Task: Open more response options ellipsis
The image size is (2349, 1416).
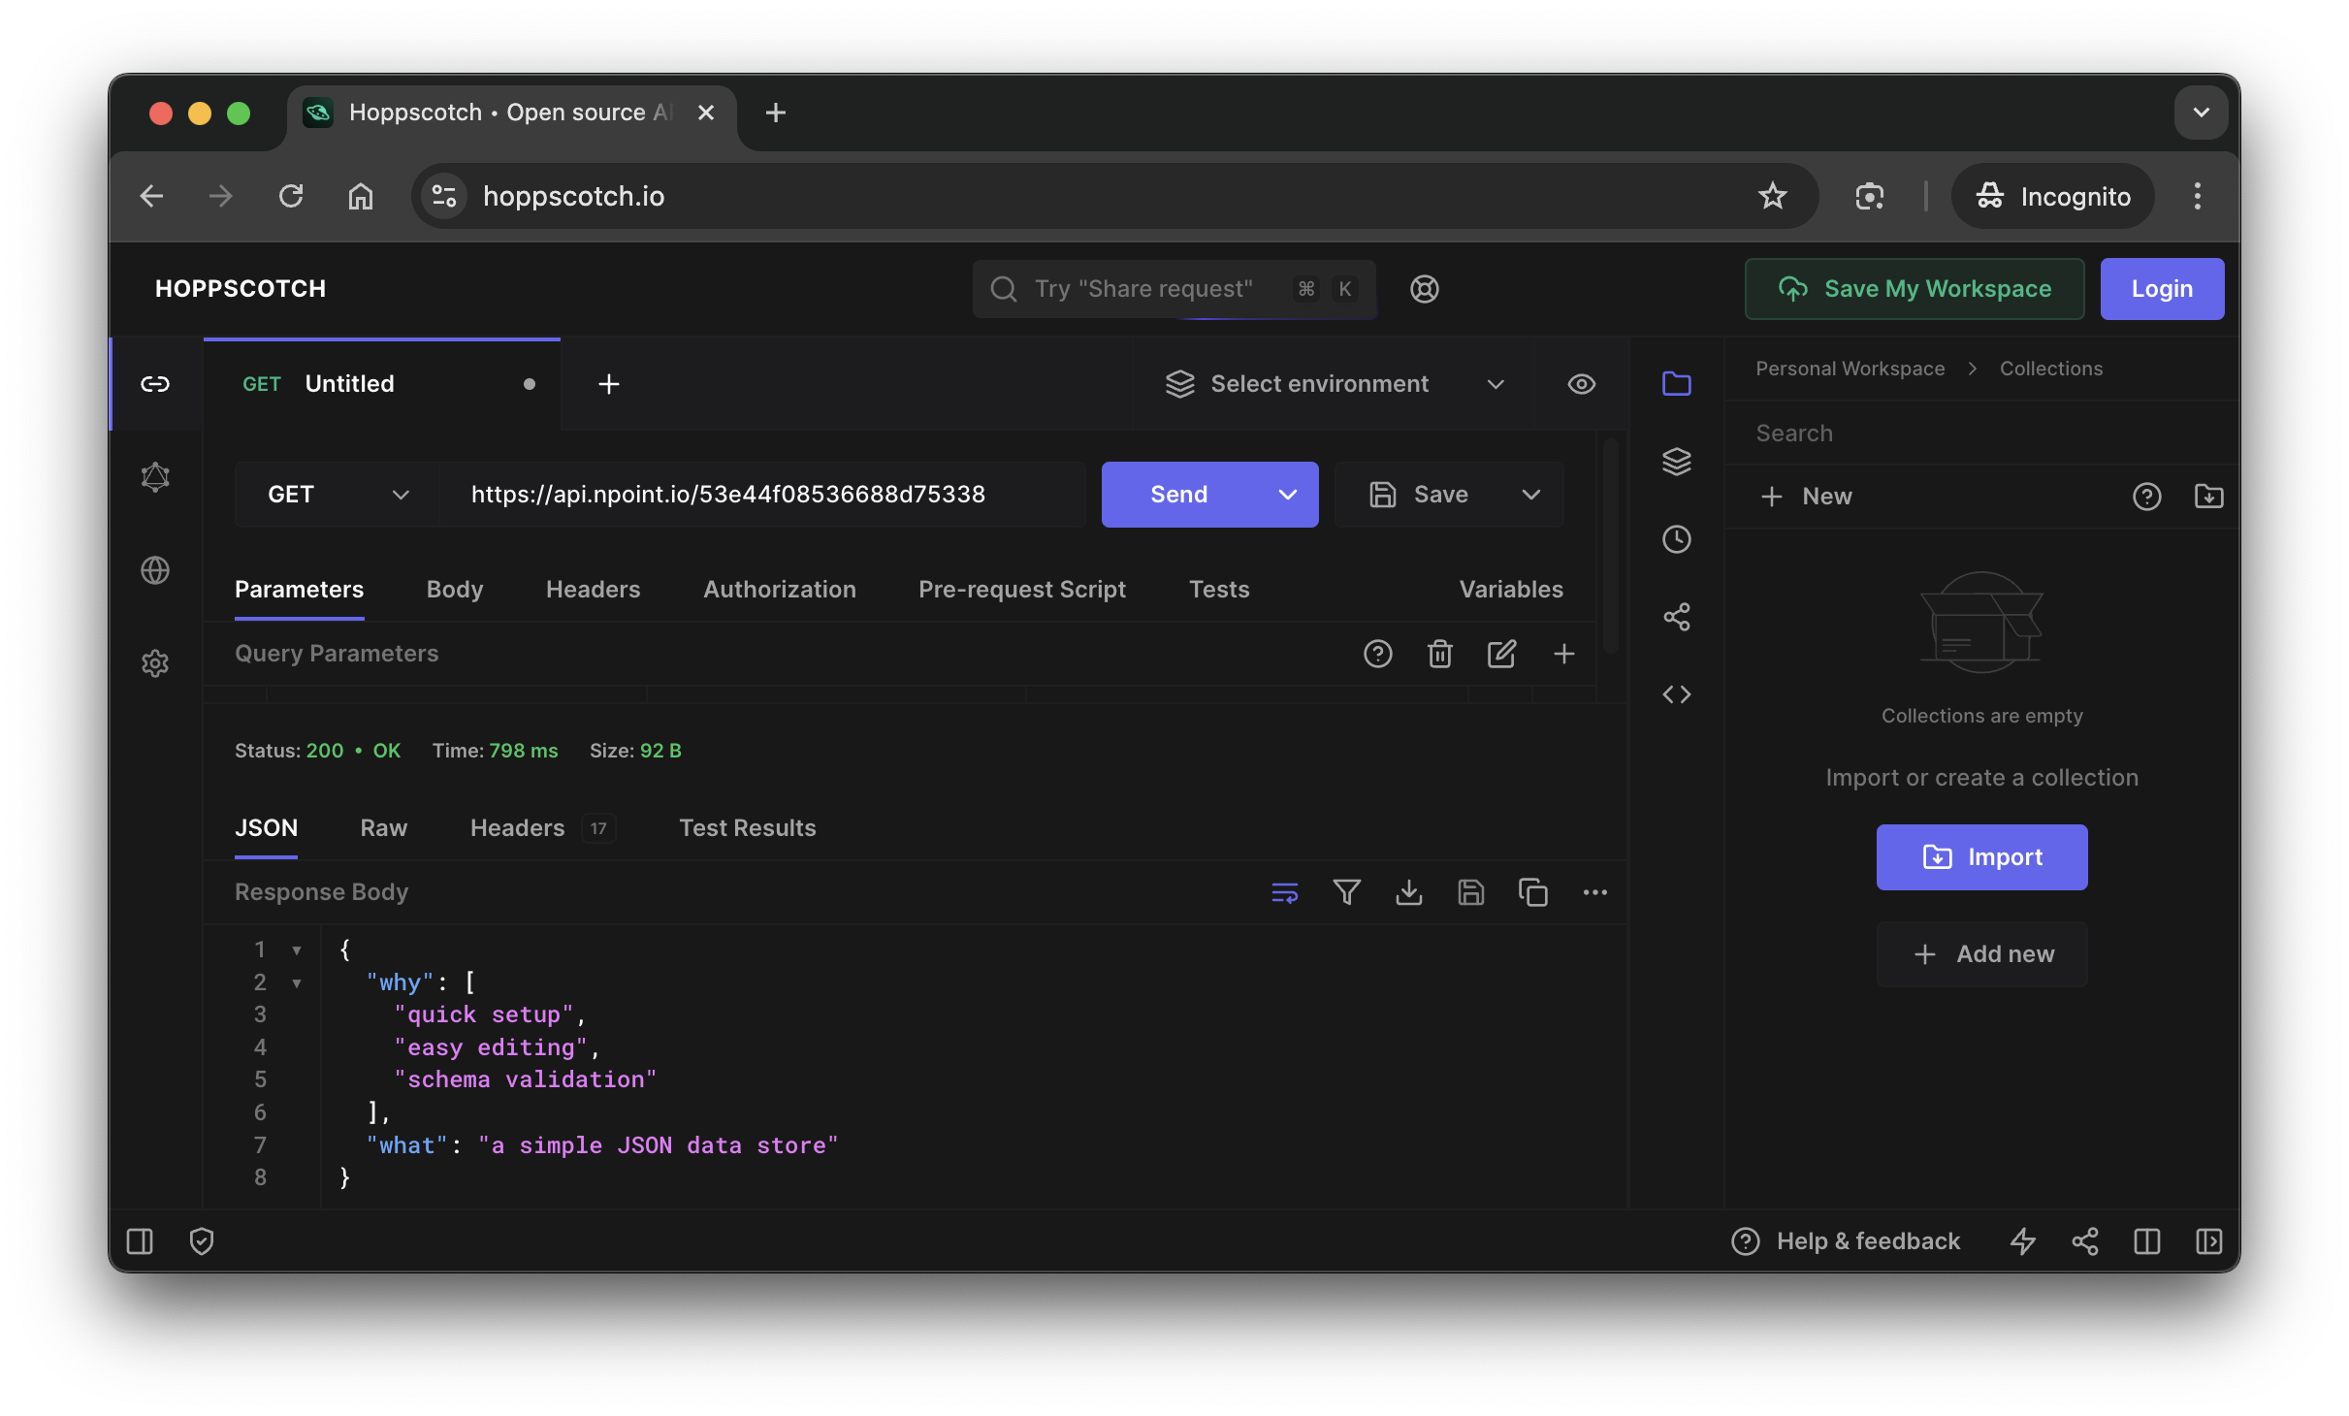Action: coord(1595,892)
